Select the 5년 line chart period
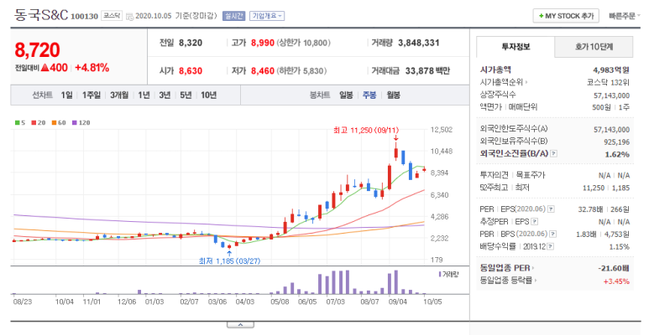Screen dimensions: 649x335 tap(186, 95)
